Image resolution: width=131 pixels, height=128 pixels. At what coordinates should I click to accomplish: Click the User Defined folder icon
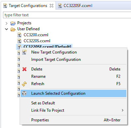pos(13,29)
